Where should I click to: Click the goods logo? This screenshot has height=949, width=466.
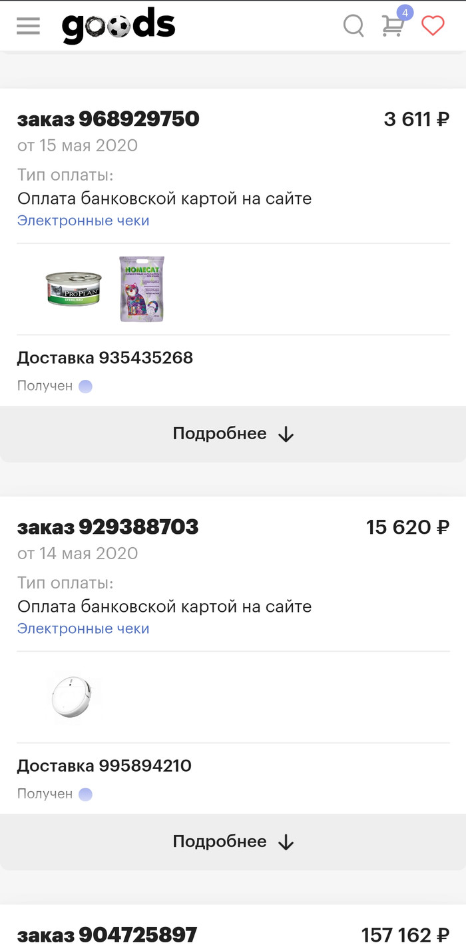[118, 26]
